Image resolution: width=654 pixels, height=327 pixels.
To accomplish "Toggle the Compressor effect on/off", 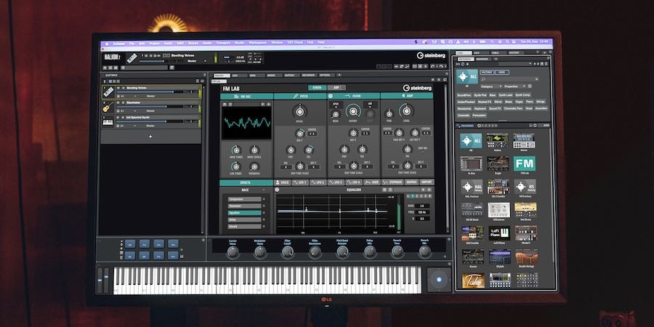I will pos(263,198).
